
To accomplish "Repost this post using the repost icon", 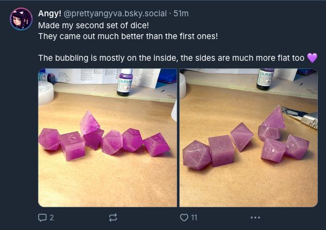I will 113,218.
